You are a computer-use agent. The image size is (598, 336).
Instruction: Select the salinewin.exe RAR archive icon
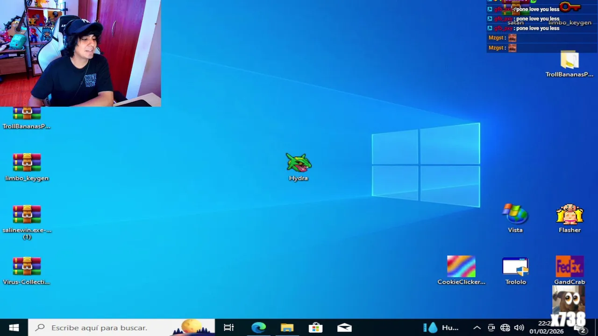pos(27,222)
